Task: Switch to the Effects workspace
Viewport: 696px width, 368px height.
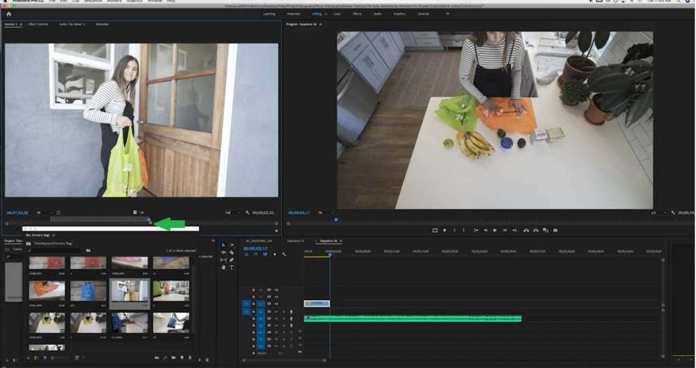Action: 357,14
